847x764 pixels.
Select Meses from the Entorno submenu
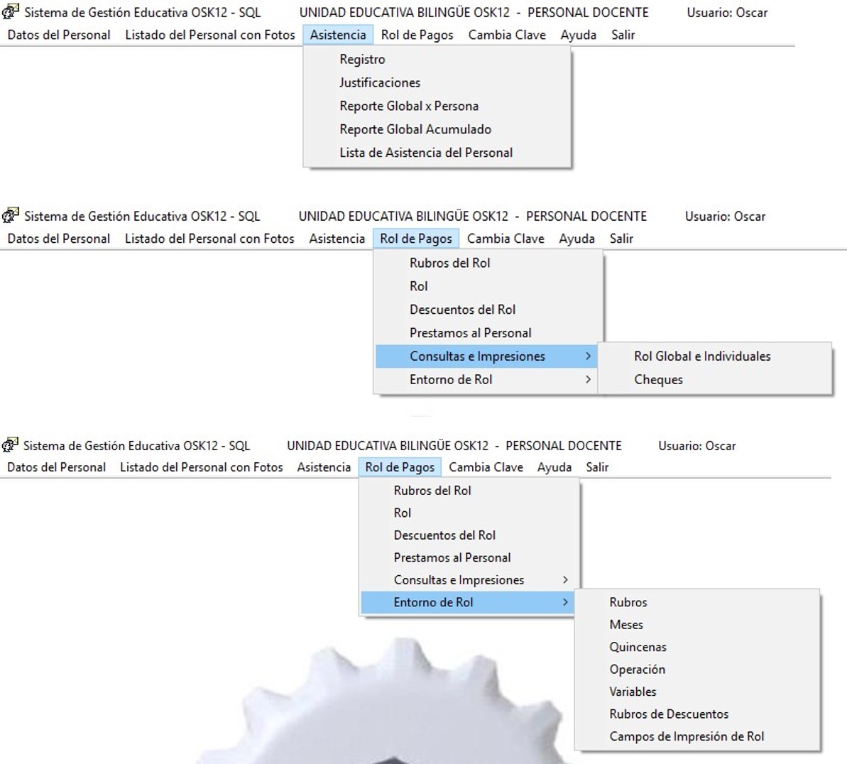(x=625, y=625)
